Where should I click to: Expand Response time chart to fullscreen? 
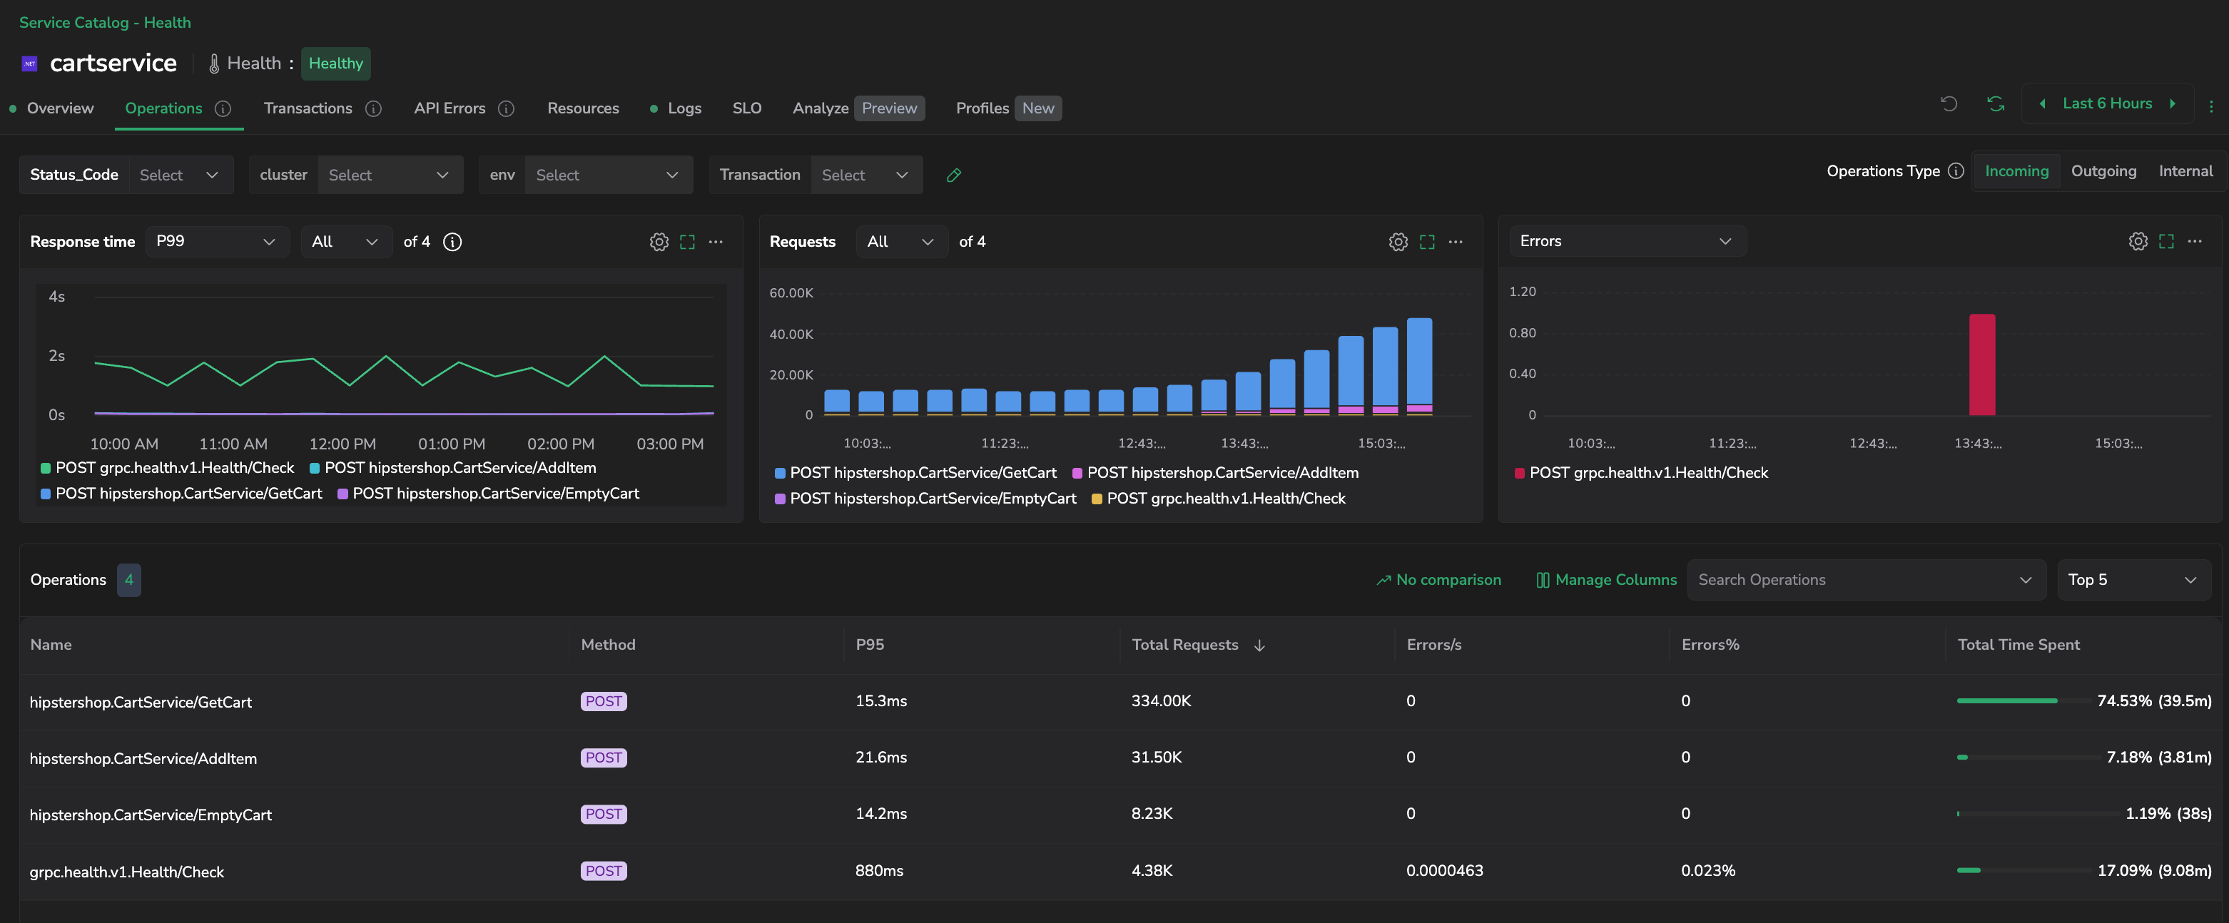687,241
